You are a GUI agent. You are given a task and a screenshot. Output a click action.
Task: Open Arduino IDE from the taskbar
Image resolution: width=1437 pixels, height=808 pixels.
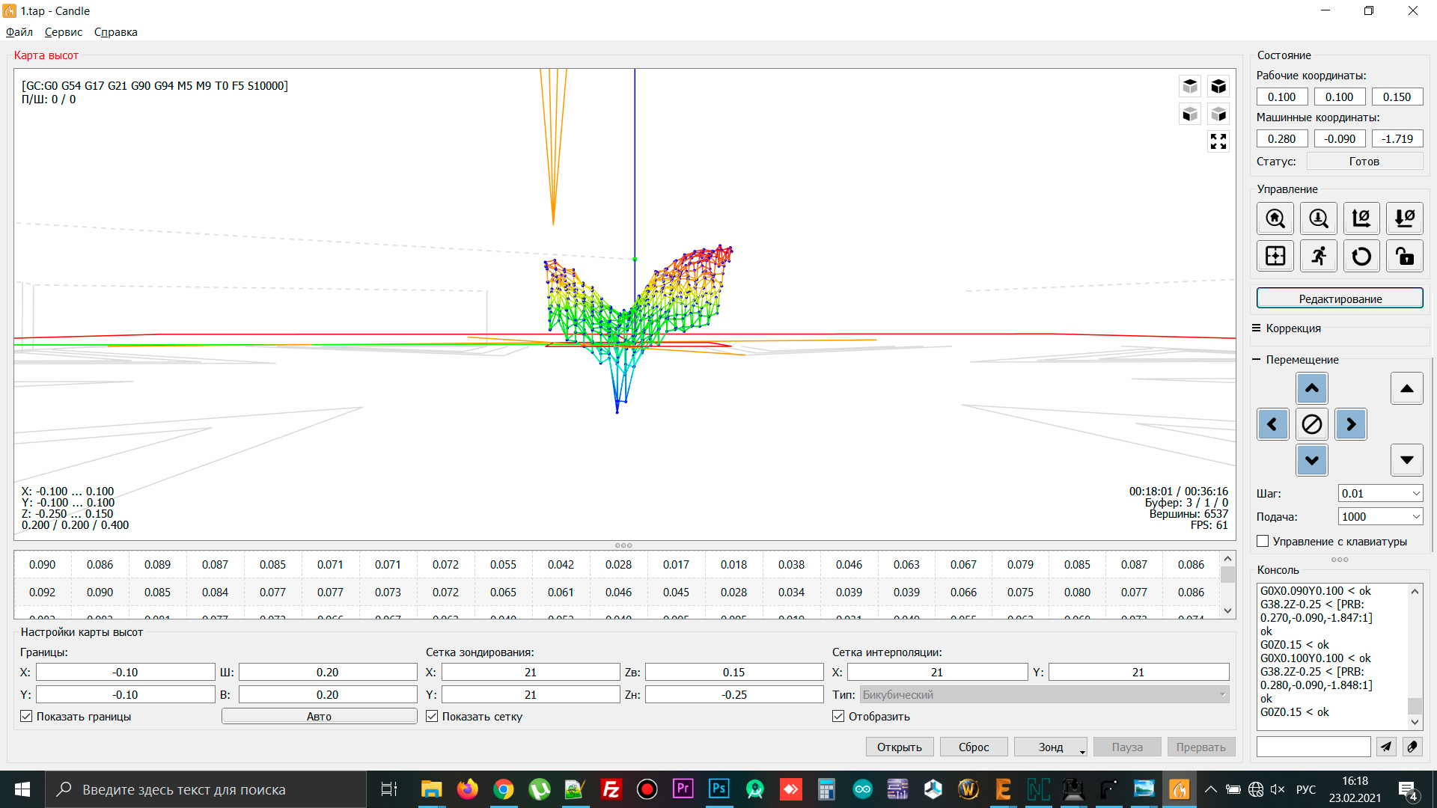[x=862, y=789]
